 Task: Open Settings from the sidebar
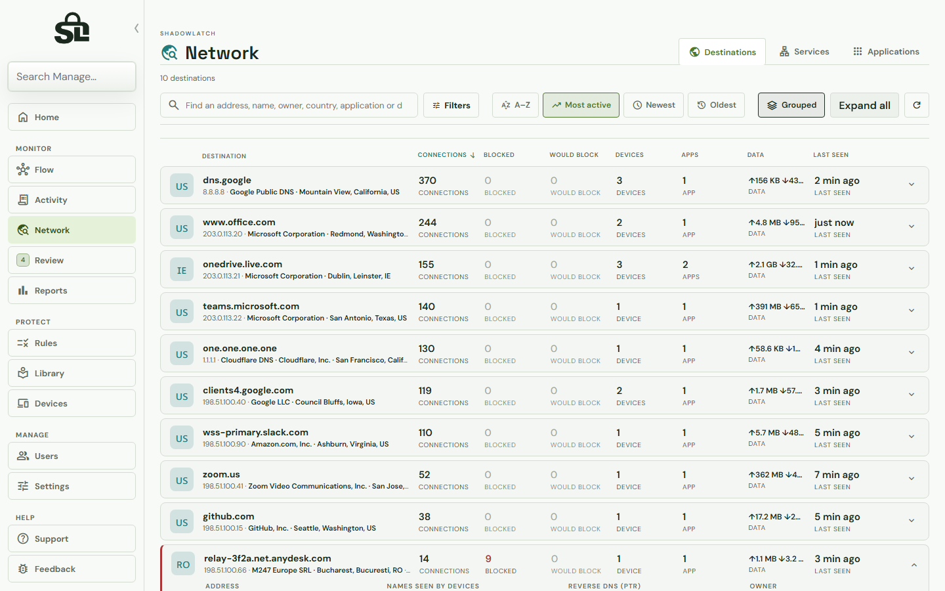(x=72, y=486)
